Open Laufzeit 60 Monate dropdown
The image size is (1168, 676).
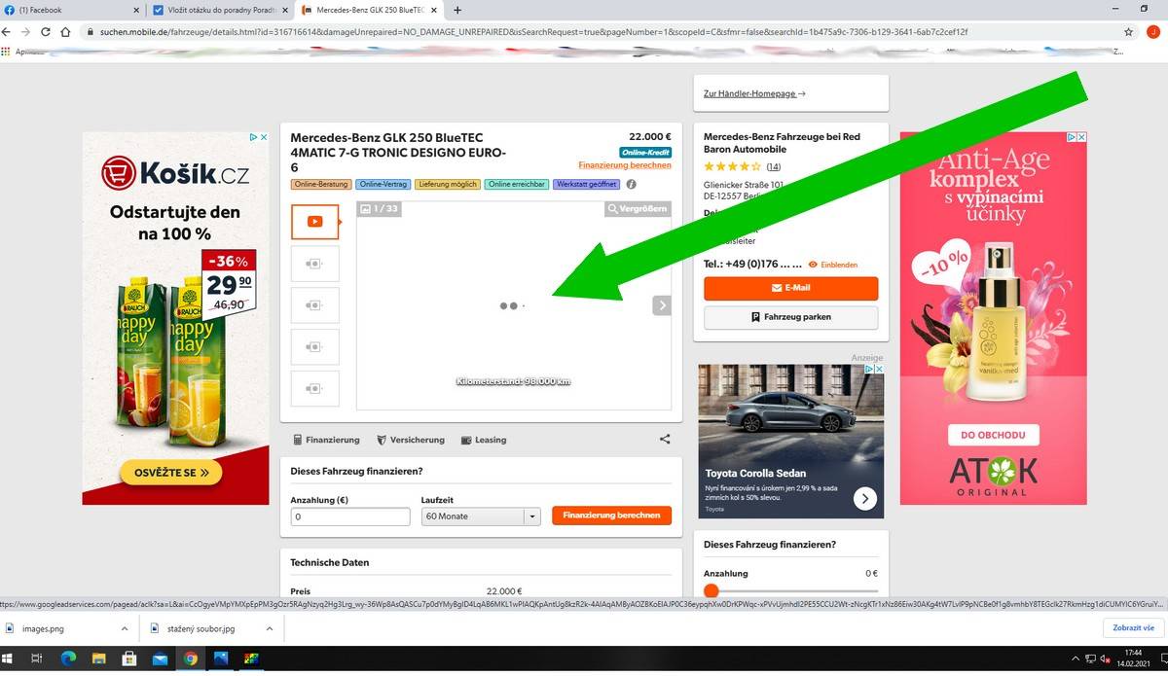pos(481,516)
